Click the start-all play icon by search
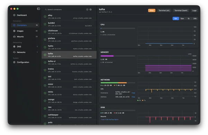This screenshot has height=135, width=208. pyautogui.click(x=87, y=10)
